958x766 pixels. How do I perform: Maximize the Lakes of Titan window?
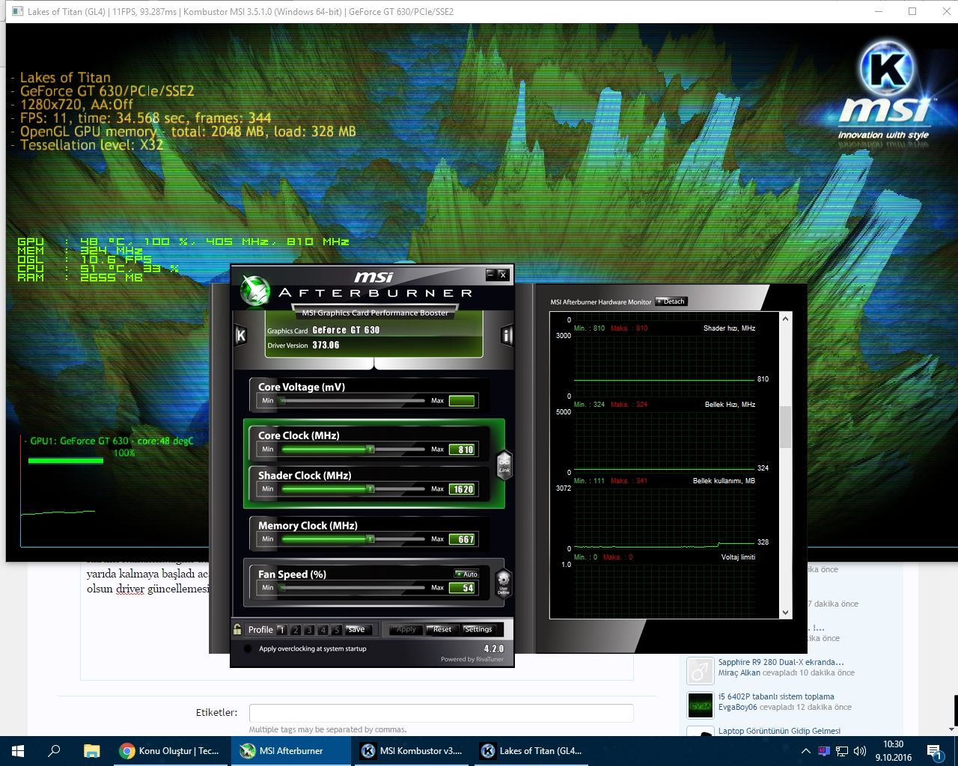point(912,11)
